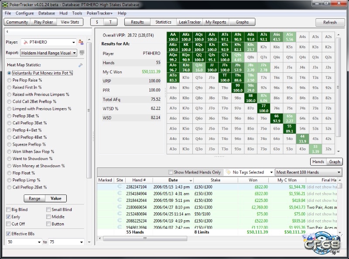
Task: Click the tag icon beside No Tags Selected
Action: (228, 172)
